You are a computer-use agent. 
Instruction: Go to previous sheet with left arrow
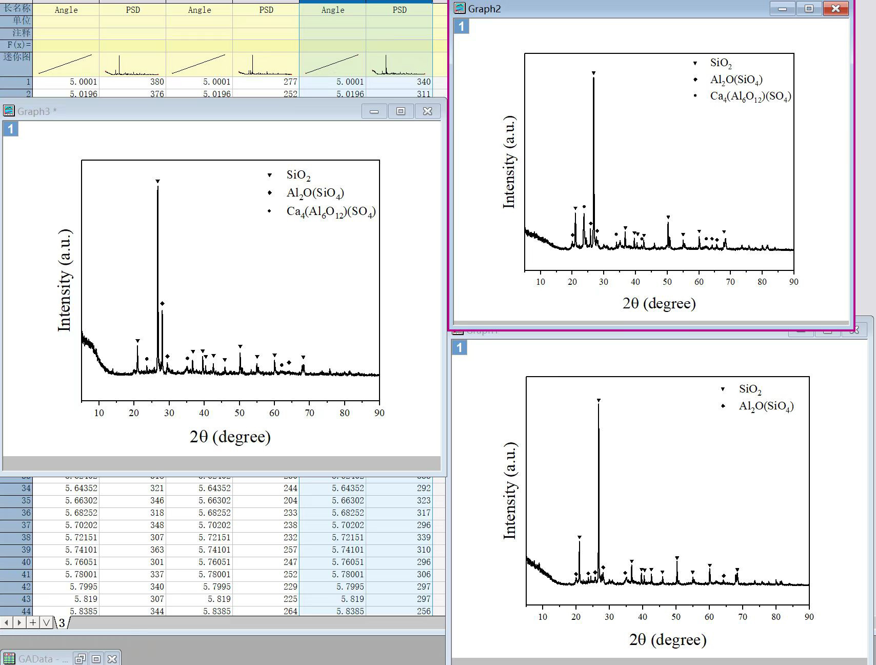click(x=6, y=622)
